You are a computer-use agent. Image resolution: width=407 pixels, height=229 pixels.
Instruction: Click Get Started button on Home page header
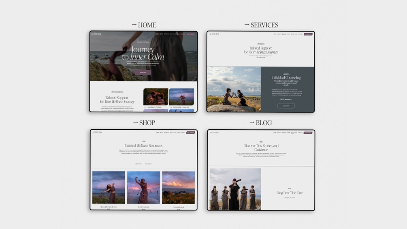[190, 34]
